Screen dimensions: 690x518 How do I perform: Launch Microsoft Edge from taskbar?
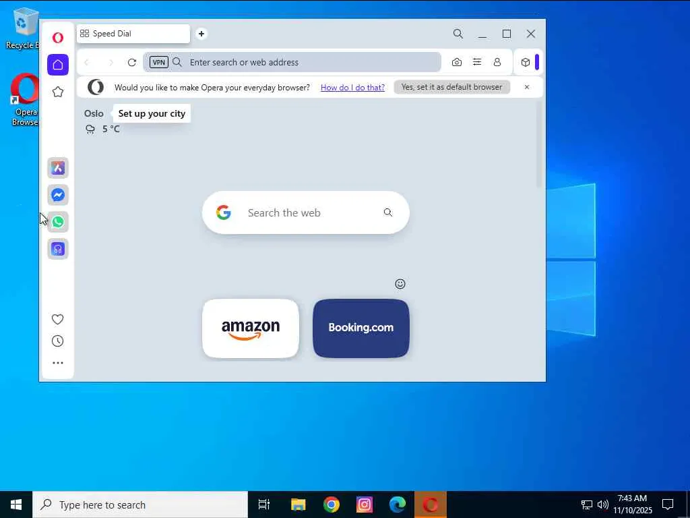tap(398, 505)
